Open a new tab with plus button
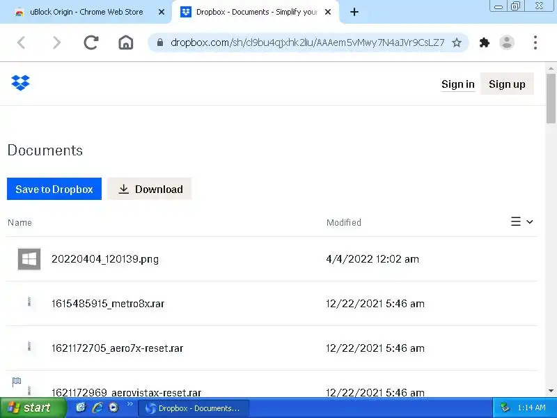The width and height of the screenshot is (557, 418). [x=354, y=12]
